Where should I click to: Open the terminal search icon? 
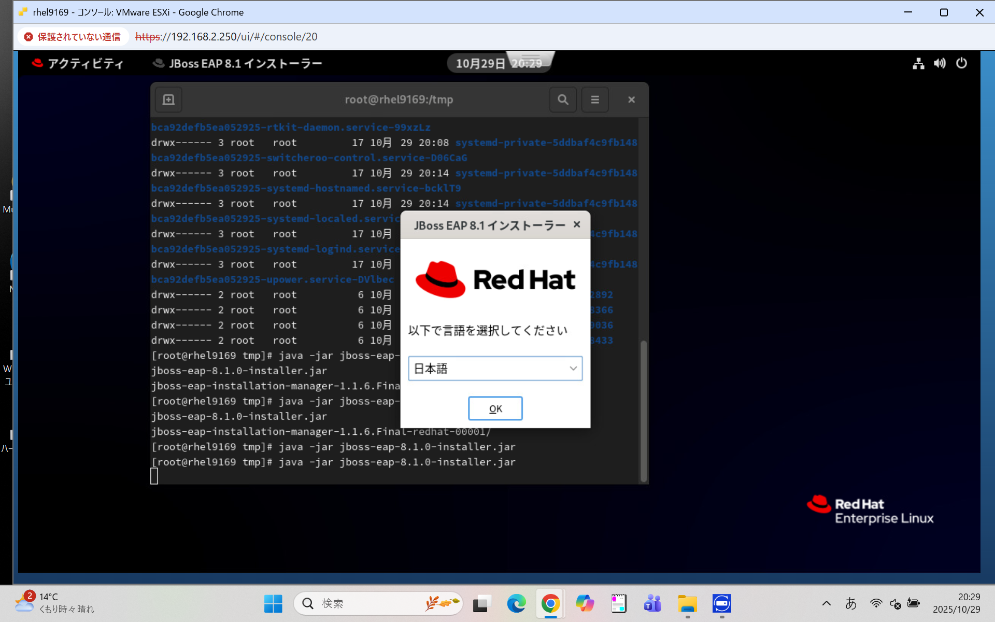tap(563, 100)
